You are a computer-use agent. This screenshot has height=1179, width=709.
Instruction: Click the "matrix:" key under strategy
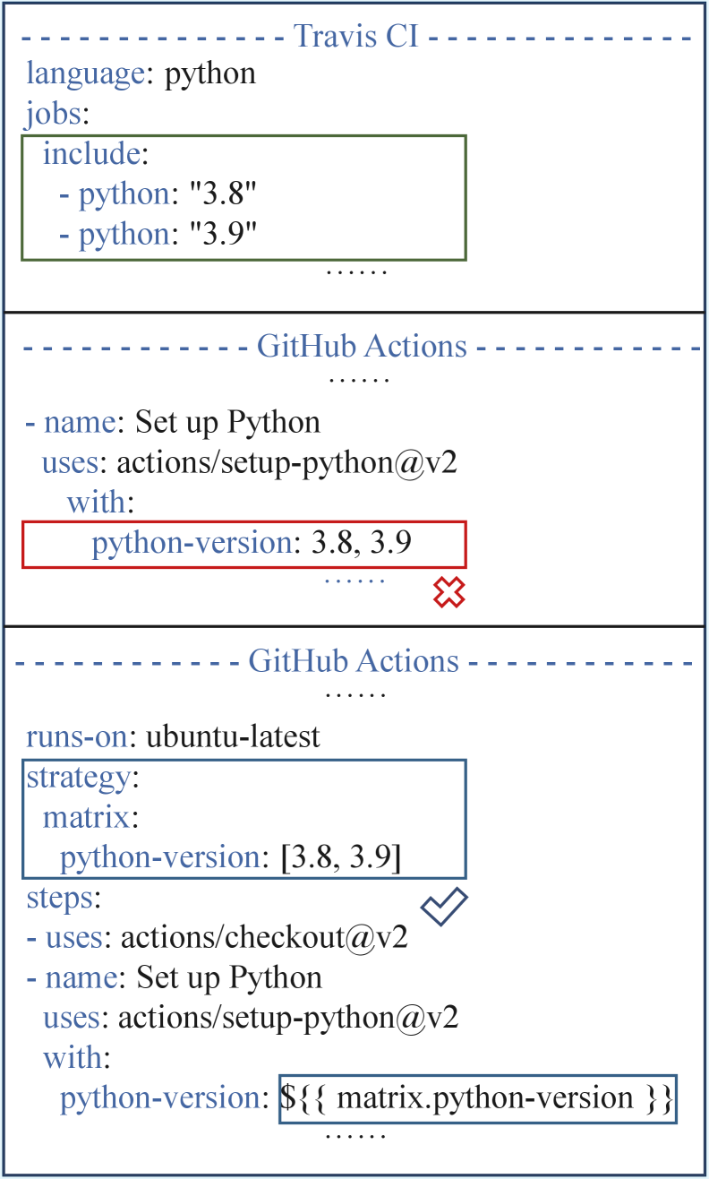coord(88,818)
